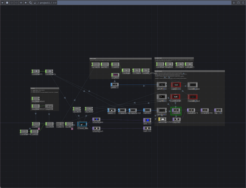Select the camblend node

(175, 97)
